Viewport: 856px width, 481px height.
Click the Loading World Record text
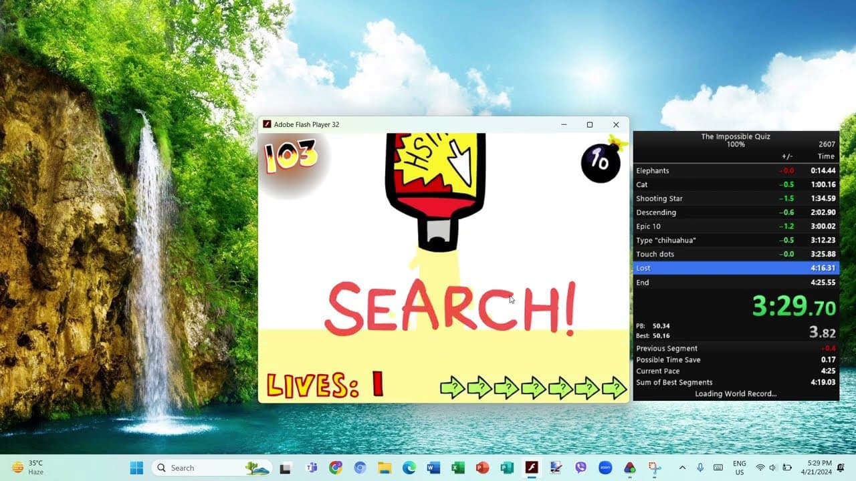[x=736, y=393]
